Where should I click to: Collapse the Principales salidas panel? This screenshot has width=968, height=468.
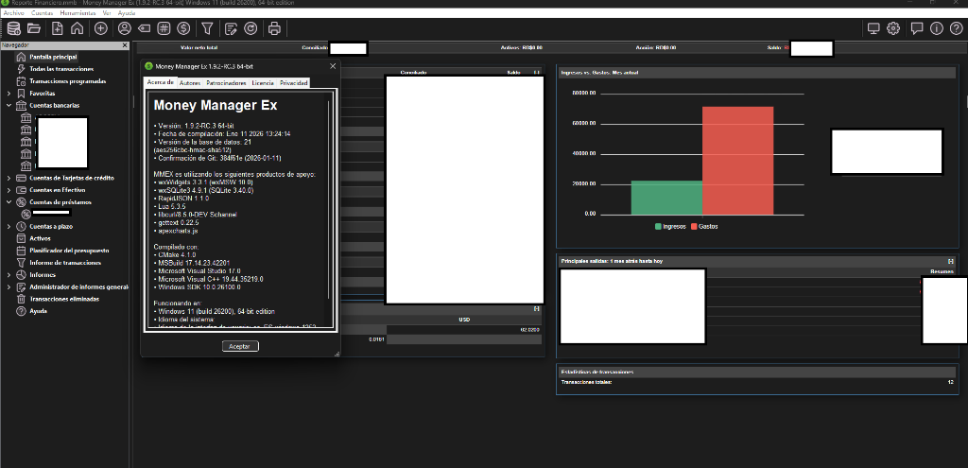tap(950, 260)
